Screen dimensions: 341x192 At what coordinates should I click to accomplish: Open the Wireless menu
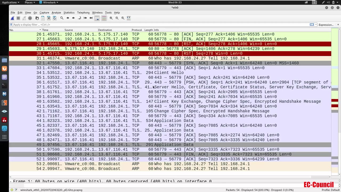click(97, 13)
